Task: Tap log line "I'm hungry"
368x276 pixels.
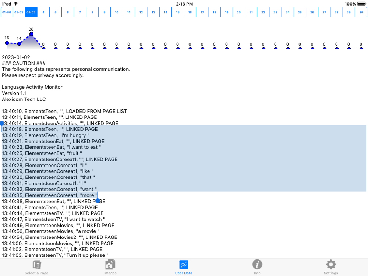Action: [46, 135]
